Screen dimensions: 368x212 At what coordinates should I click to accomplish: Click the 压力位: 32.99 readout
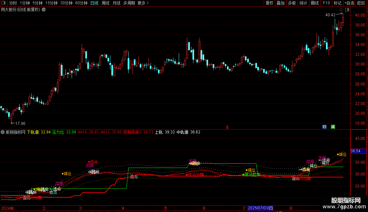(64, 132)
